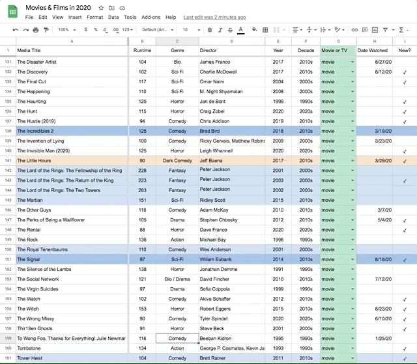The image size is (417, 364).
Task: Toggle New checkmark for The Little Hours
Action: click(x=405, y=161)
